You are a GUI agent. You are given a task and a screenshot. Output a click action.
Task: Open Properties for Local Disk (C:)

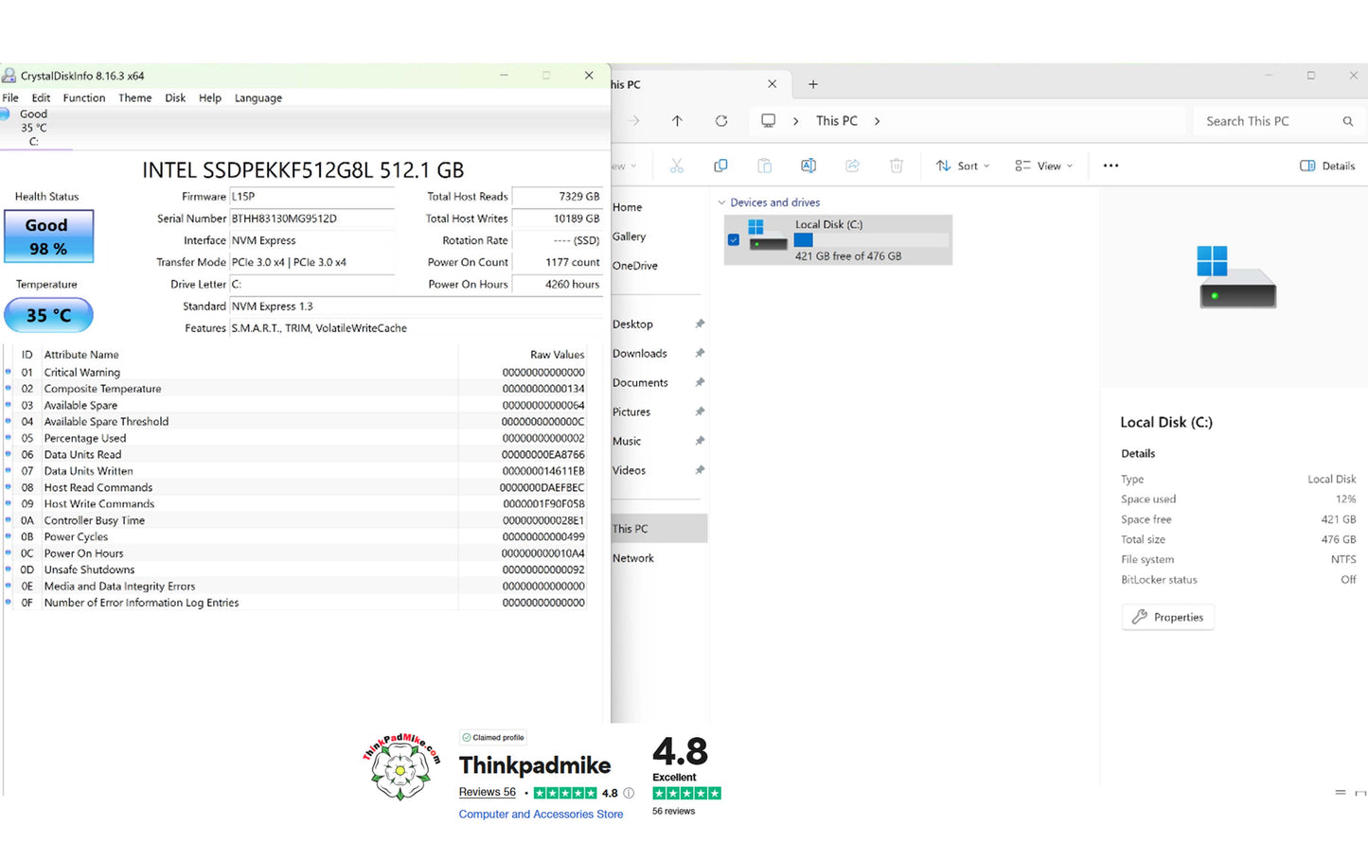1168,617
